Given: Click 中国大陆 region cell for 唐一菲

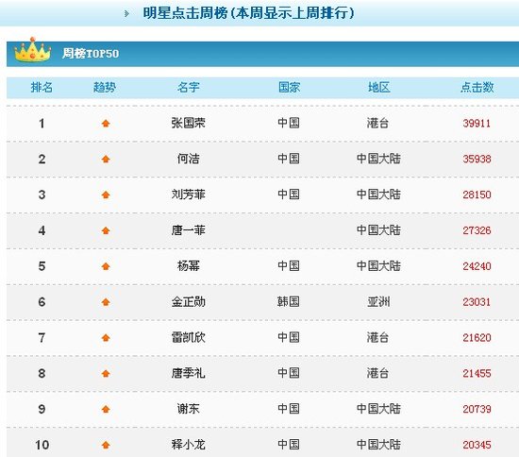Looking at the screenshot, I should [378, 230].
